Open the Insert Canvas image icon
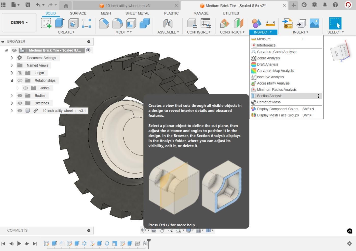Image resolution: width=356 pixels, height=251 pixels. [314, 23]
